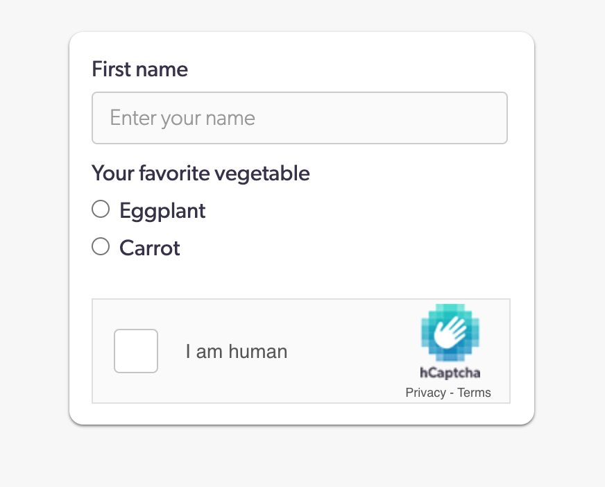Click the First name label
Screen dimensions: 605x487
[x=139, y=69]
